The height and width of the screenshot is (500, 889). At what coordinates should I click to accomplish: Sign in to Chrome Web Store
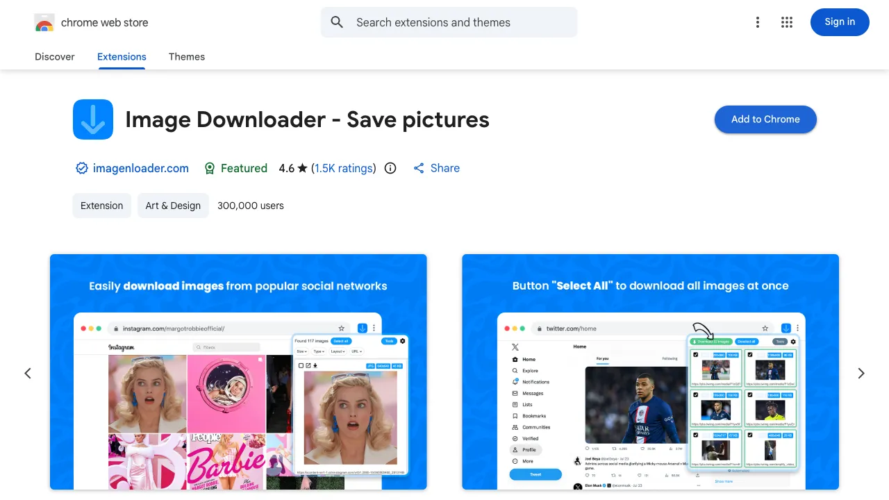[840, 22]
